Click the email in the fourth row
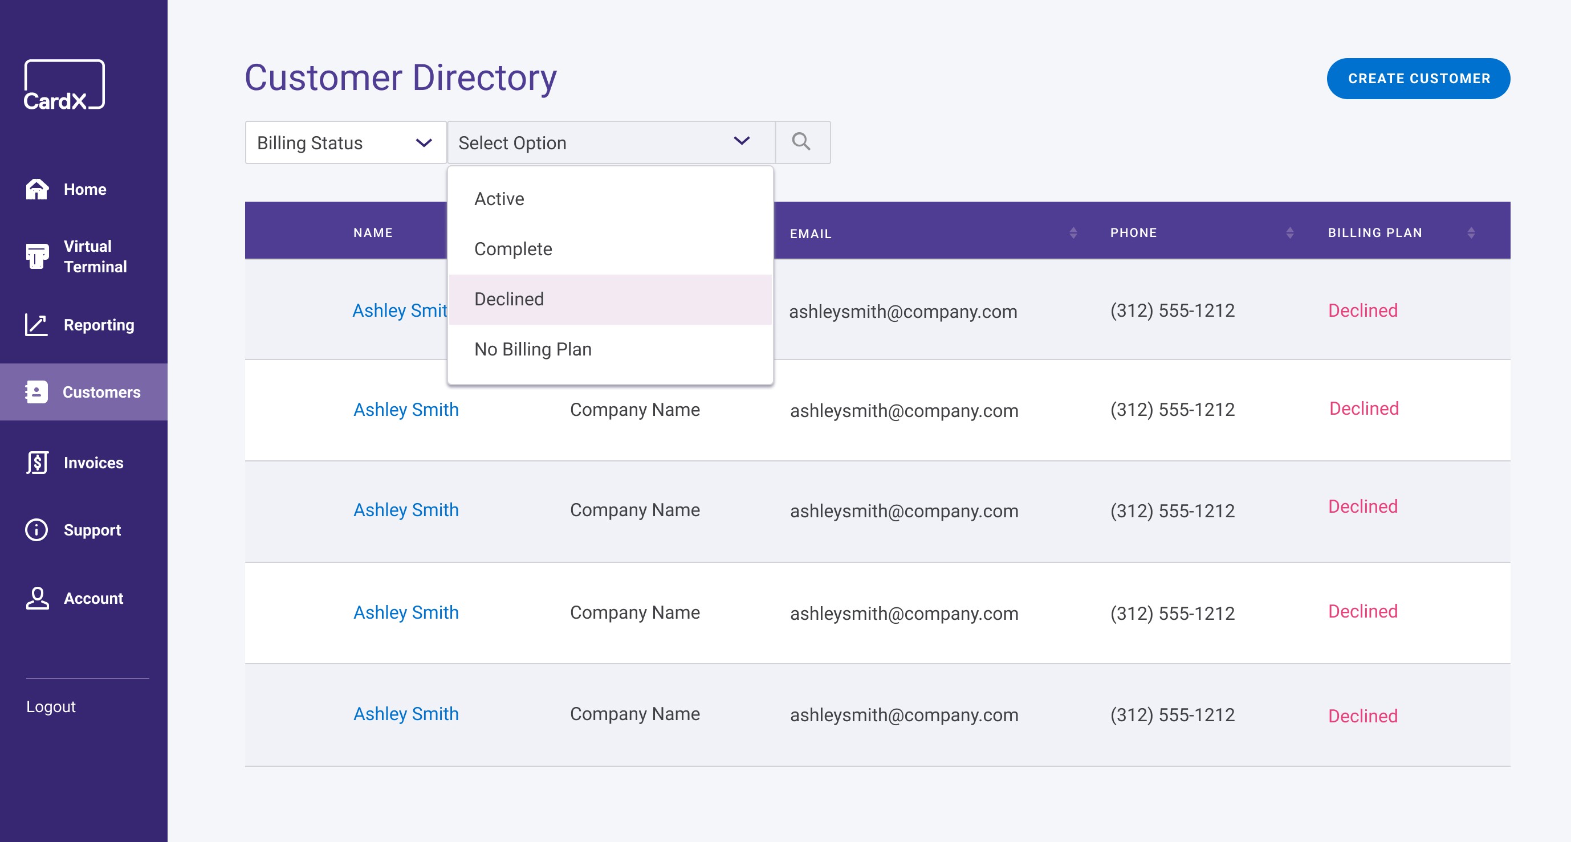The image size is (1571, 842). (x=904, y=614)
